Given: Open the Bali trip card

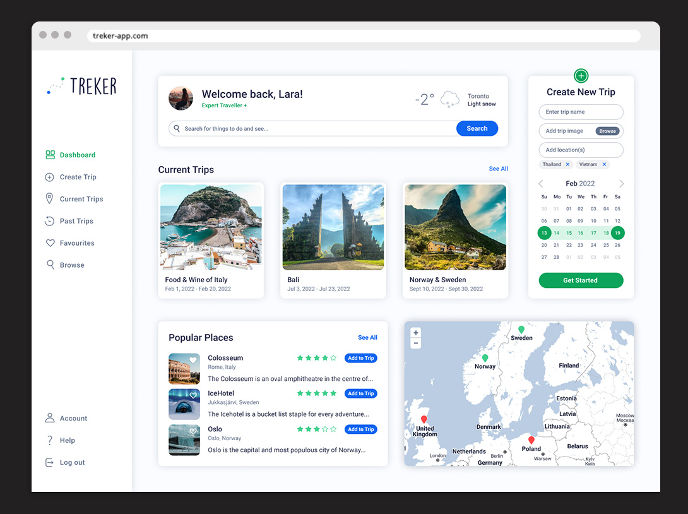Looking at the screenshot, I should 333,241.
